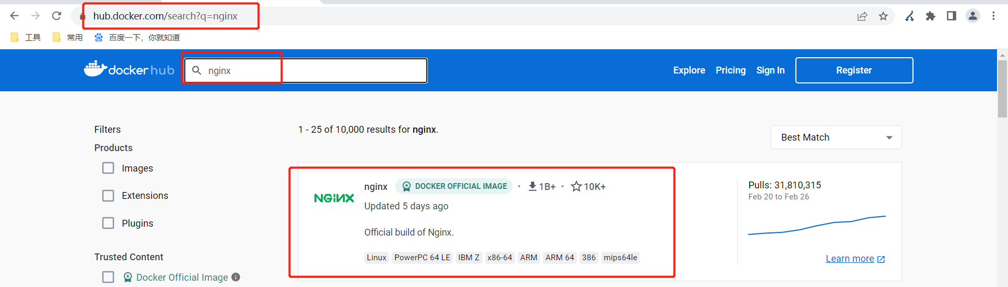Open the 常用 bookmarks folder
The height and width of the screenshot is (287, 1008).
coord(68,37)
